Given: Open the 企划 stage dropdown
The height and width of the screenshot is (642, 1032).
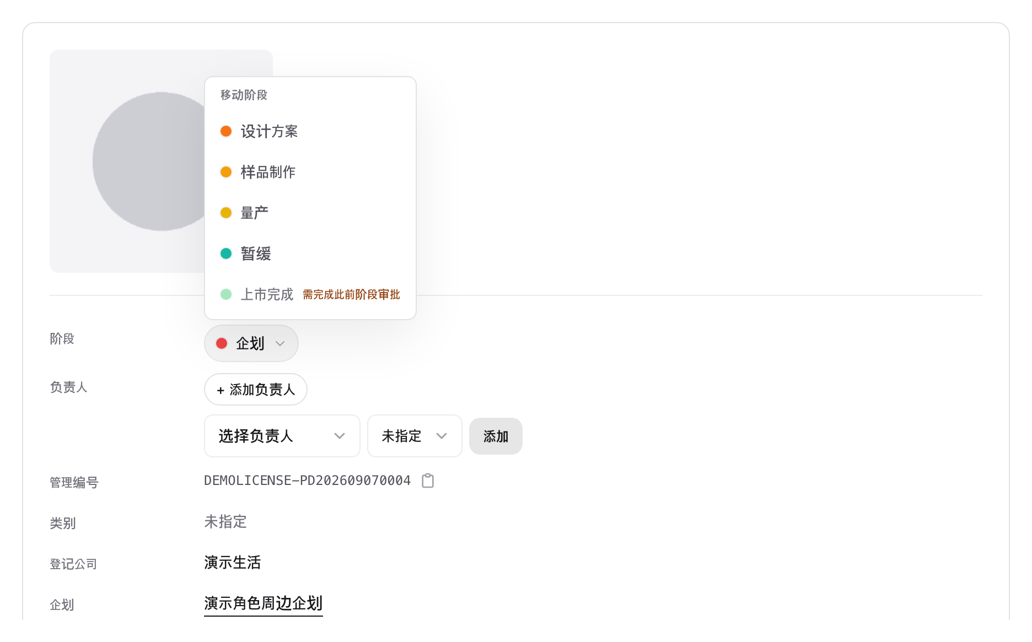Looking at the screenshot, I should coord(251,343).
